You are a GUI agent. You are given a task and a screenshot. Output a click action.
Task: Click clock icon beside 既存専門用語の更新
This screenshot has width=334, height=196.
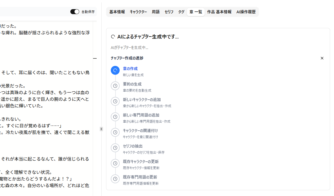pyautogui.click(x=115, y=179)
